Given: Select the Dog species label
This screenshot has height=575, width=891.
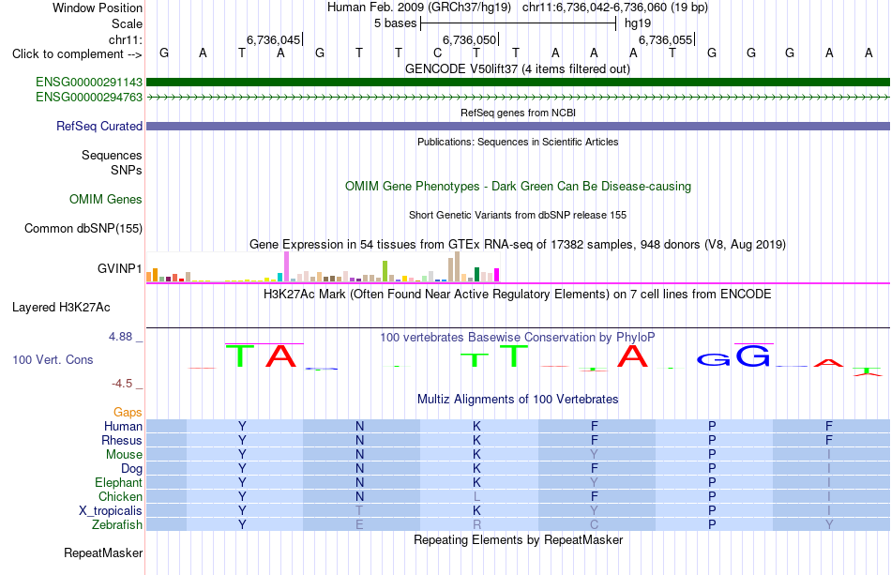Looking at the screenshot, I should pos(131,468).
